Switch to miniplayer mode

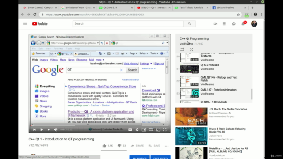click(x=144, y=129)
